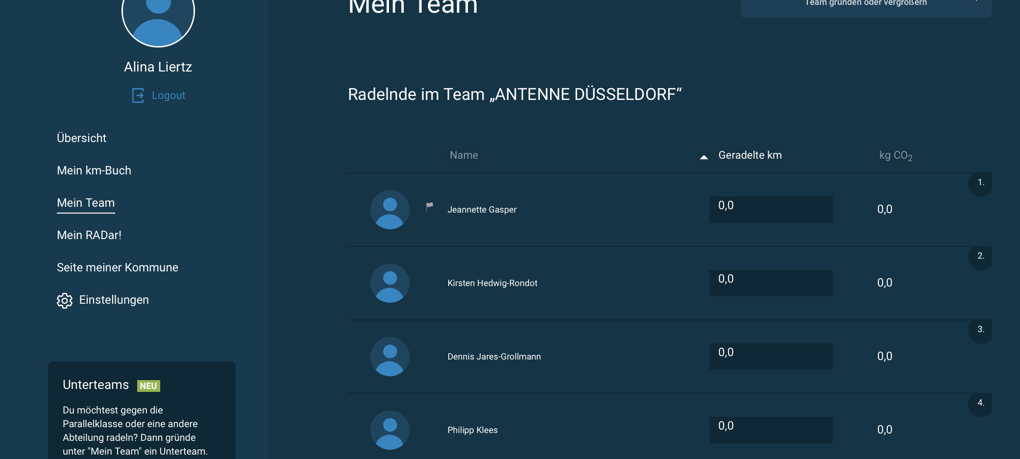Click the Logout link text
The height and width of the screenshot is (459, 1020).
[x=169, y=96]
